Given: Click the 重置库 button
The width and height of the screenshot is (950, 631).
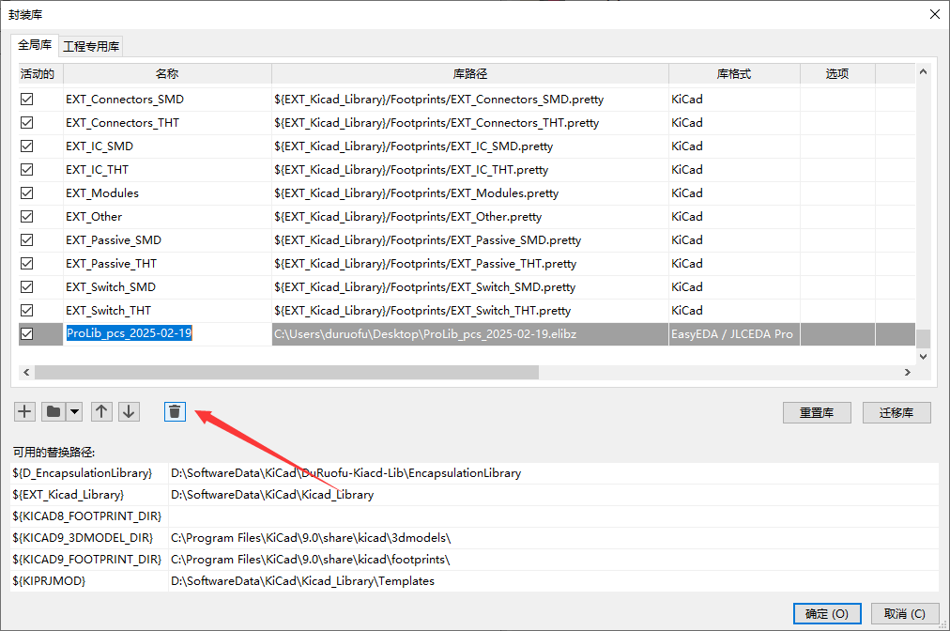Looking at the screenshot, I should [817, 412].
